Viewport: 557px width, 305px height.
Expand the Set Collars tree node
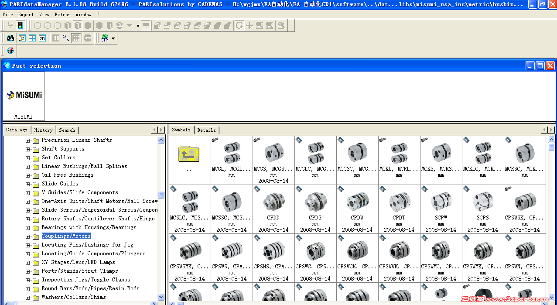click(x=28, y=158)
